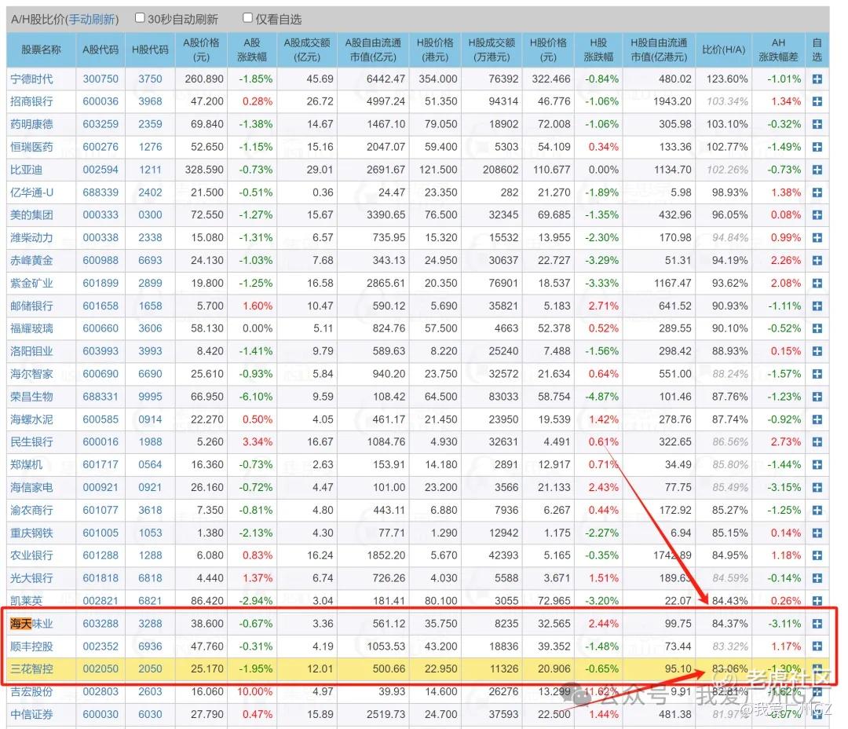Add 海螺水泥 to watchlist via plus icon

point(817,419)
